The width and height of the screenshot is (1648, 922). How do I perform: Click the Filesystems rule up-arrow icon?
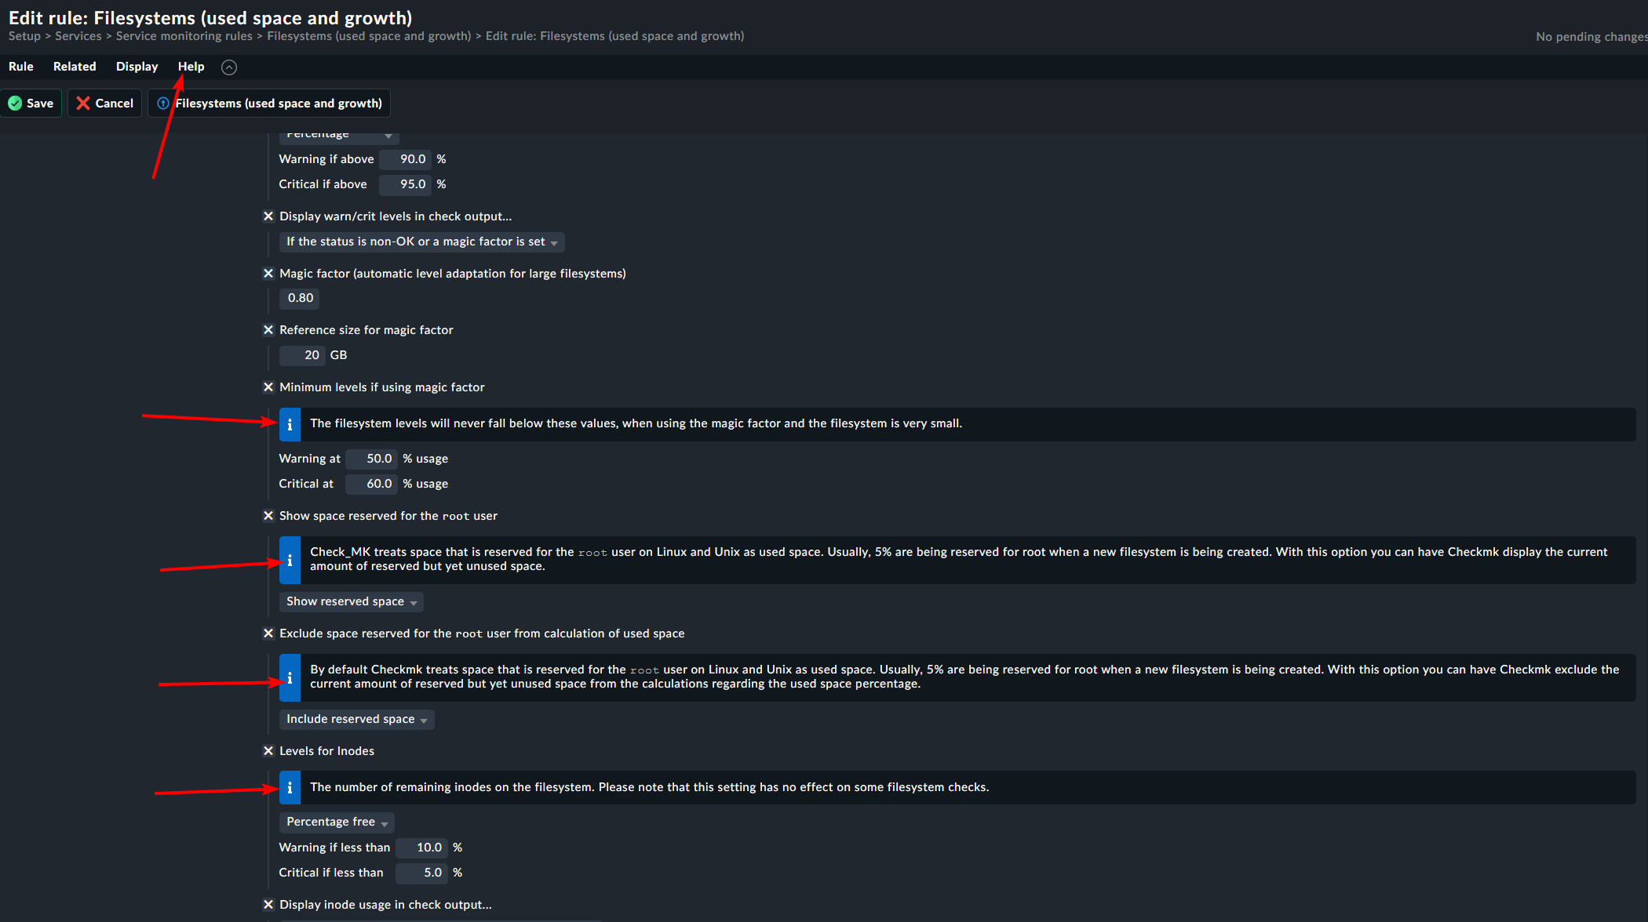(163, 103)
